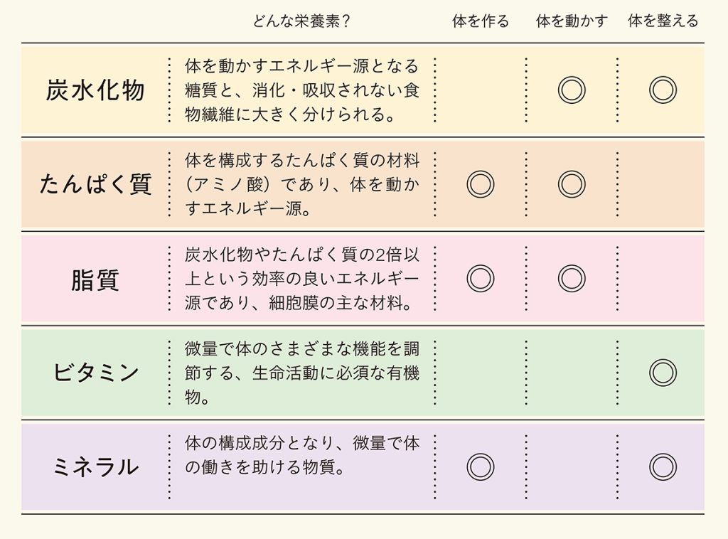Screen dimensions: 728x539
Task: Click the circle for ミネラル under 体を整える
Action: coord(663,467)
